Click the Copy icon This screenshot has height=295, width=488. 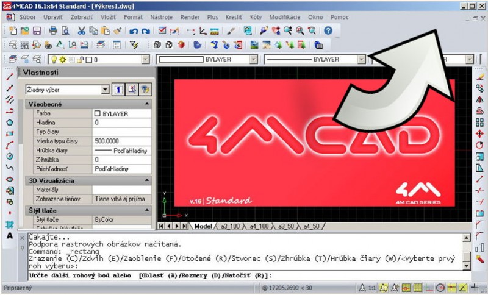(x=93, y=30)
